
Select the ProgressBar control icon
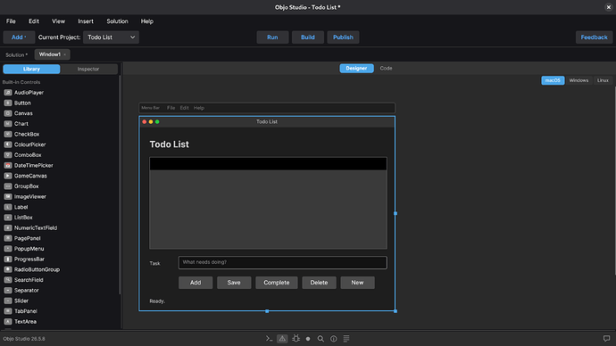[8, 259]
